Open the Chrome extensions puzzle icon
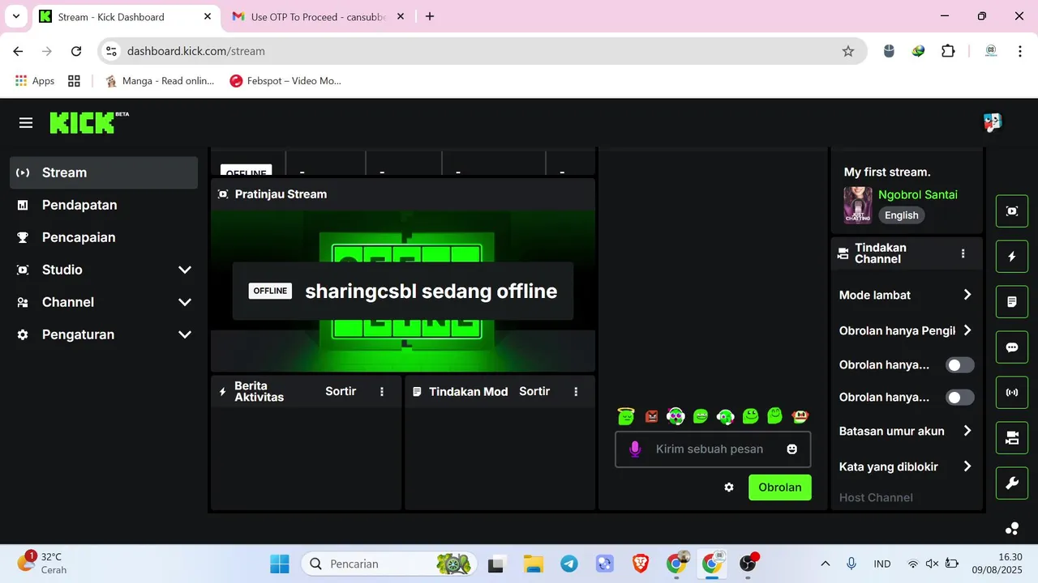This screenshot has height=583, width=1038. pos(948,51)
